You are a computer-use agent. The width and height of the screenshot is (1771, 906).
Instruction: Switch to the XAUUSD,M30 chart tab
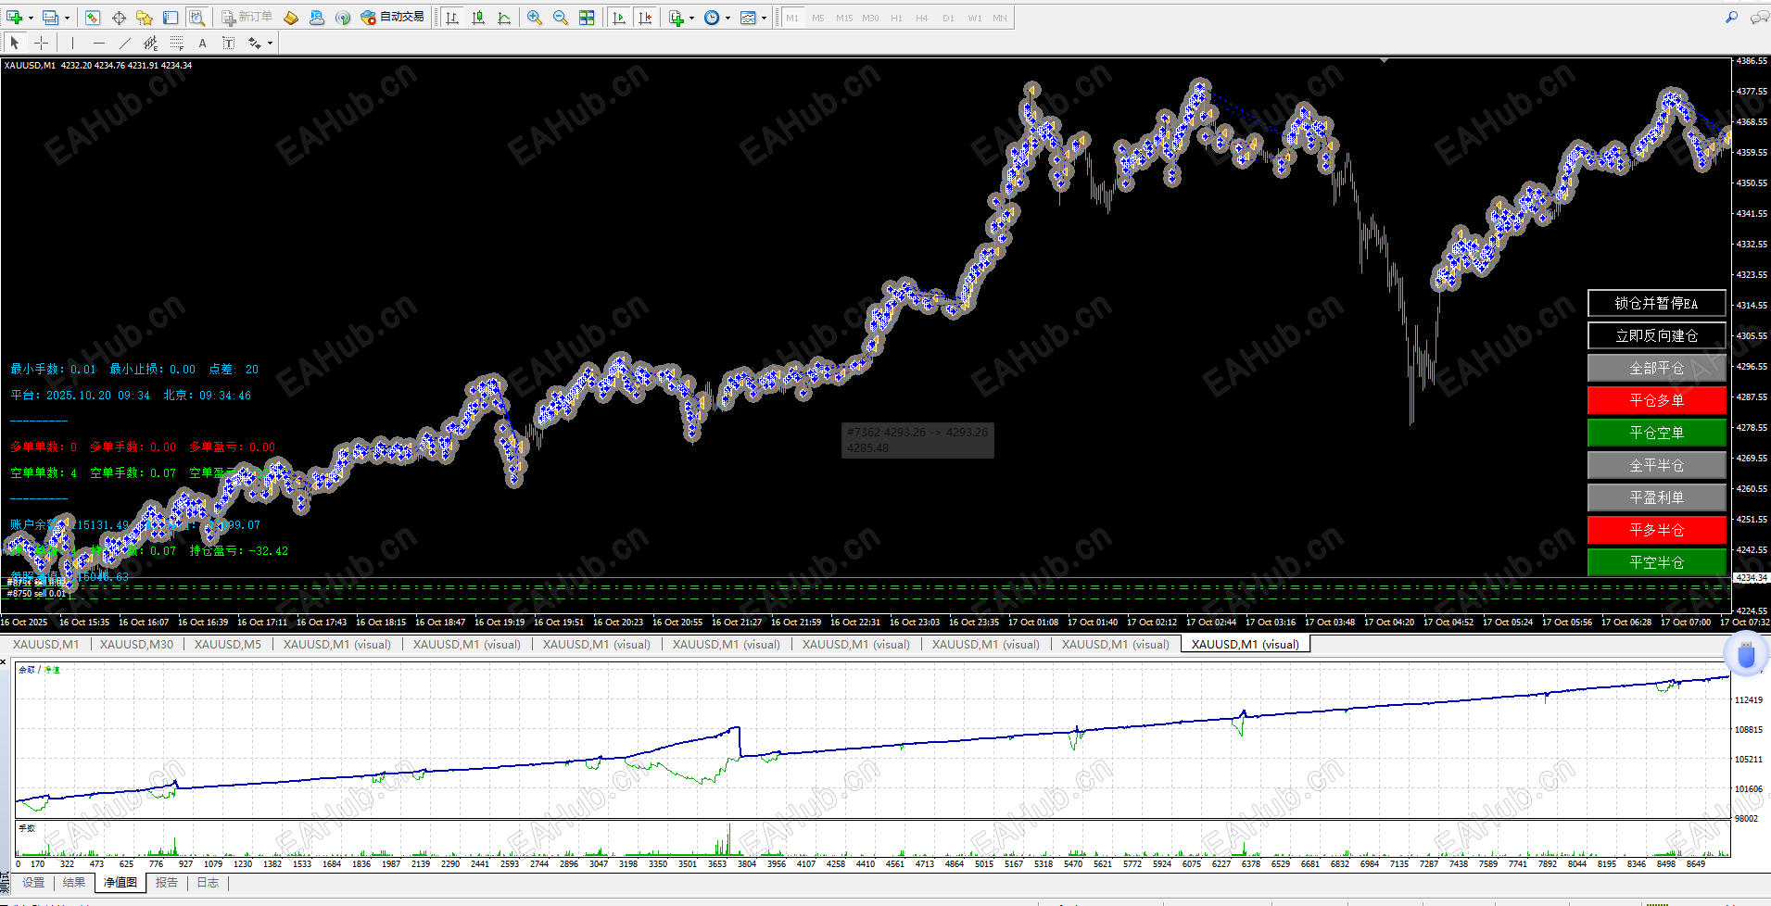click(x=136, y=645)
